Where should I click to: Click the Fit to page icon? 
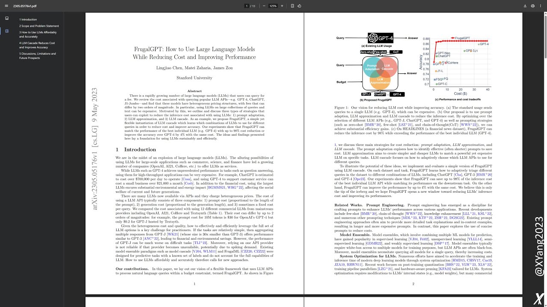pos(292,6)
